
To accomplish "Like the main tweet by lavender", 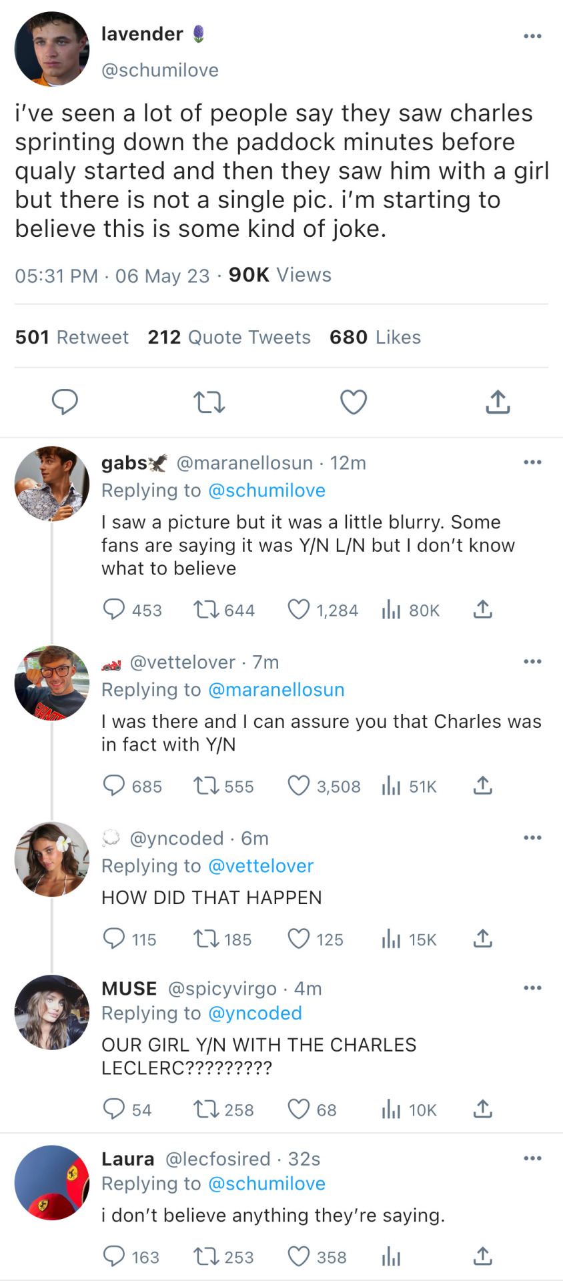I will pyautogui.click(x=354, y=402).
